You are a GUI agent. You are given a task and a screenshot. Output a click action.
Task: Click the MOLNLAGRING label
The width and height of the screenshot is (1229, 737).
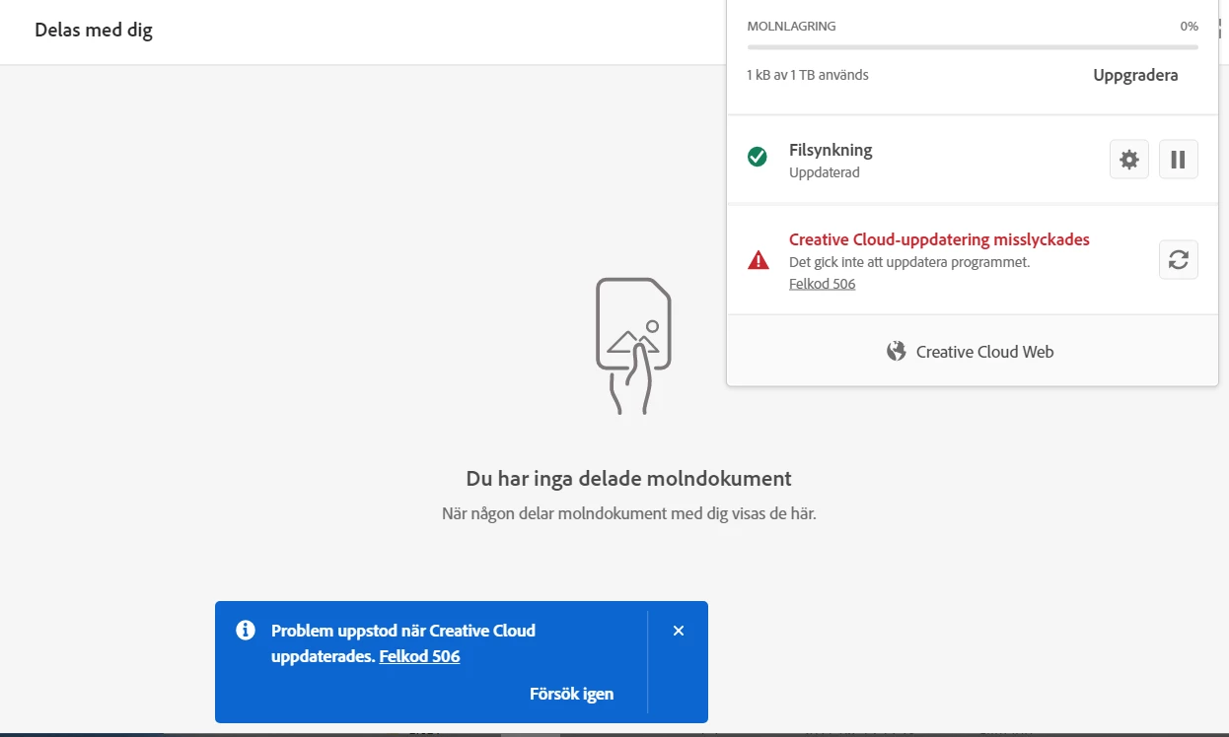coord(791,27)
